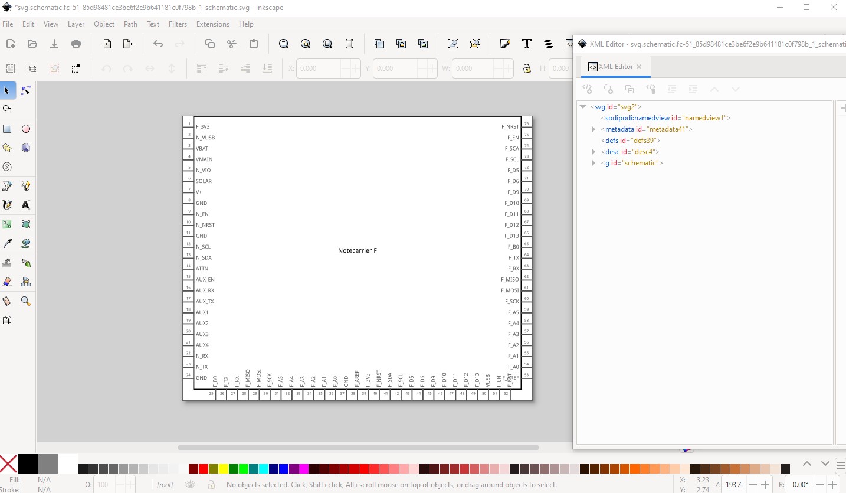Toggle the width and height lock
This screenshot has height=493, width=846.
[527, 68]
